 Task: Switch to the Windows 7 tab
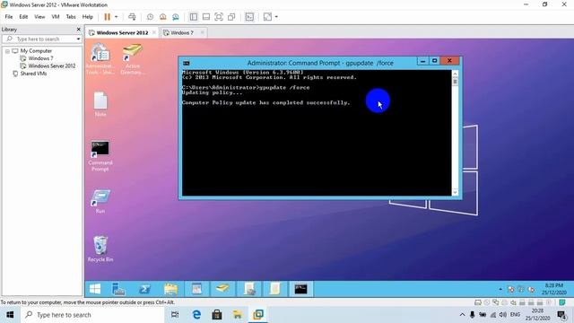tap(182, 32)
